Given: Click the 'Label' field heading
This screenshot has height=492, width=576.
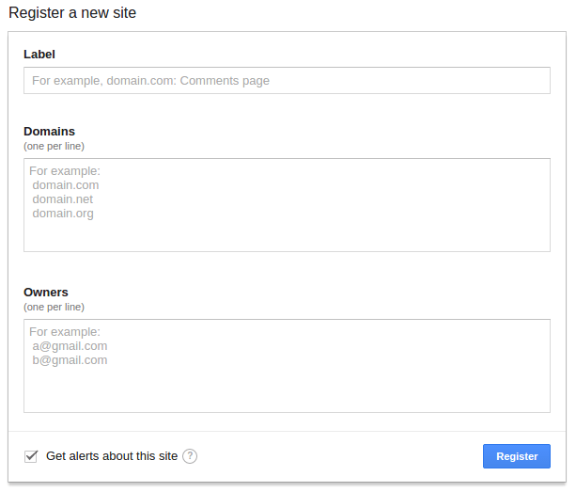Looking at the screenshot, I should 39,54.
